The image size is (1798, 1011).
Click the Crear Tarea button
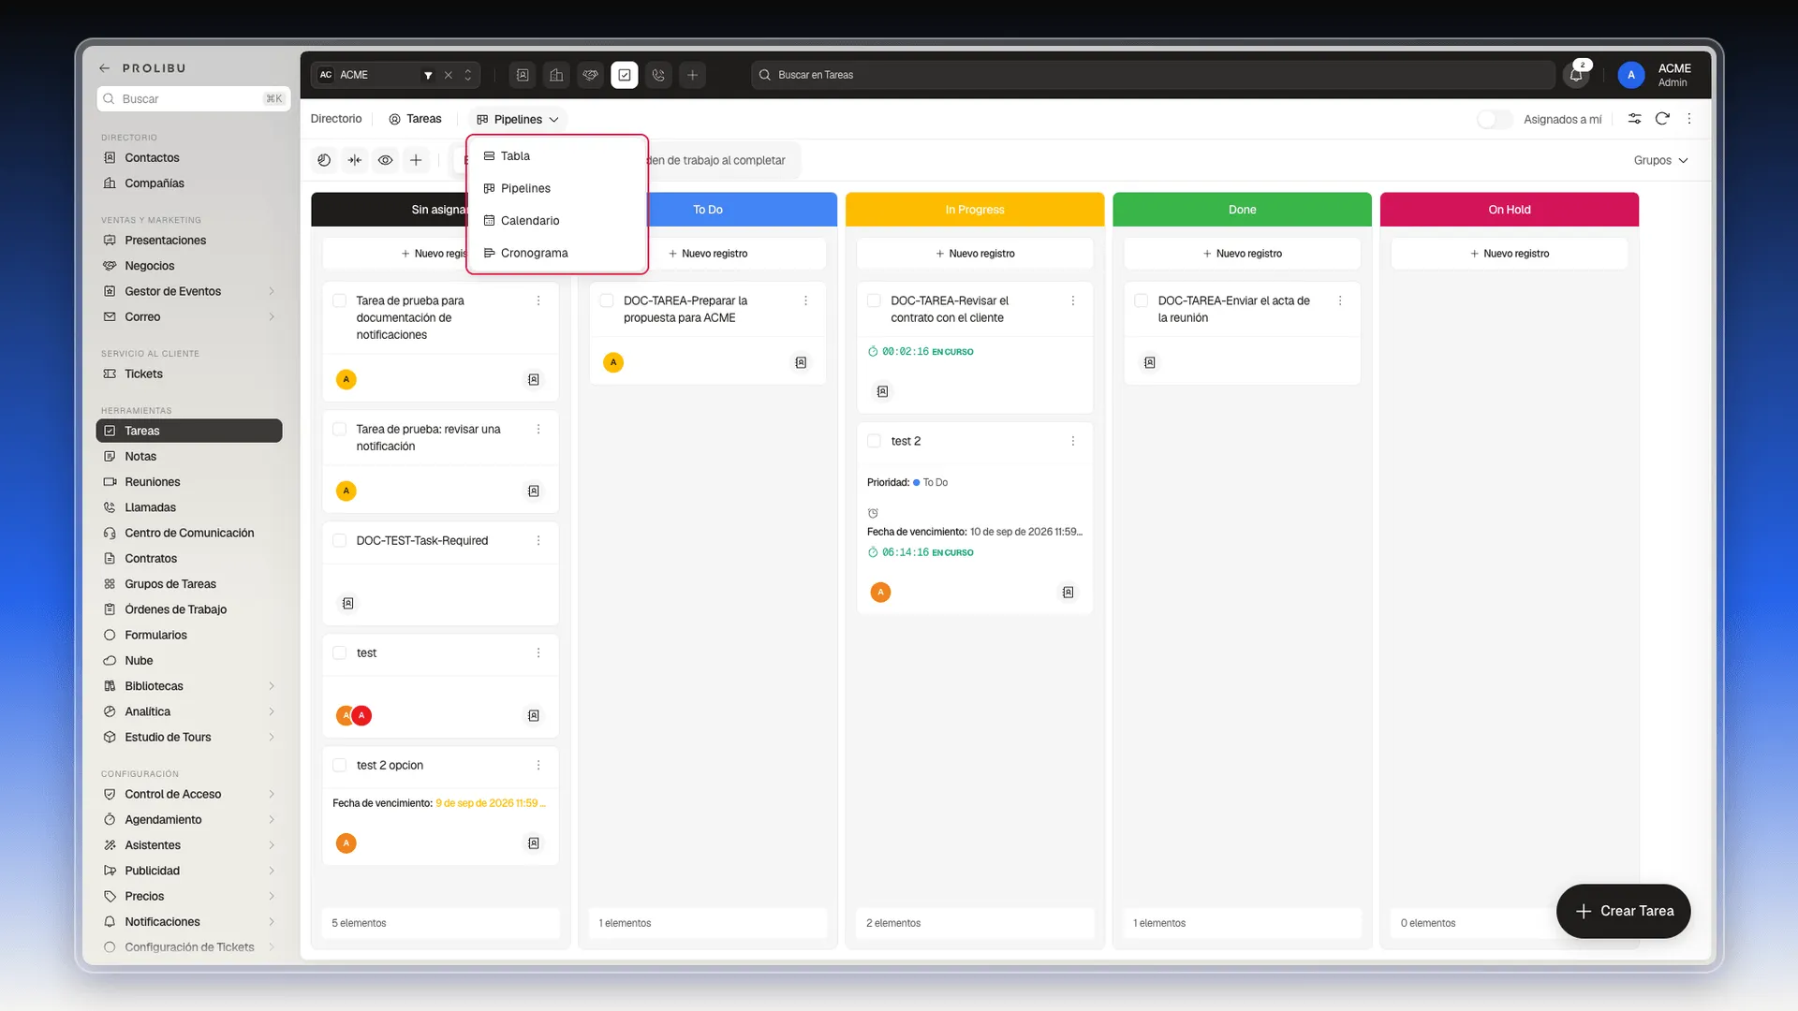(1623, 911)
